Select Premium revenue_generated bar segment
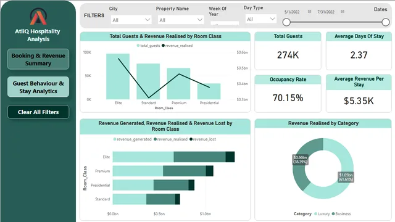The height and width of the screenshot is (222, 395). (138, 171)
